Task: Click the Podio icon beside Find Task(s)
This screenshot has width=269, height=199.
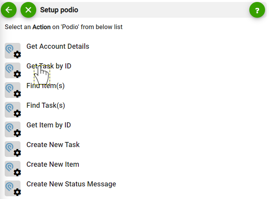Action: pos(13,110)
